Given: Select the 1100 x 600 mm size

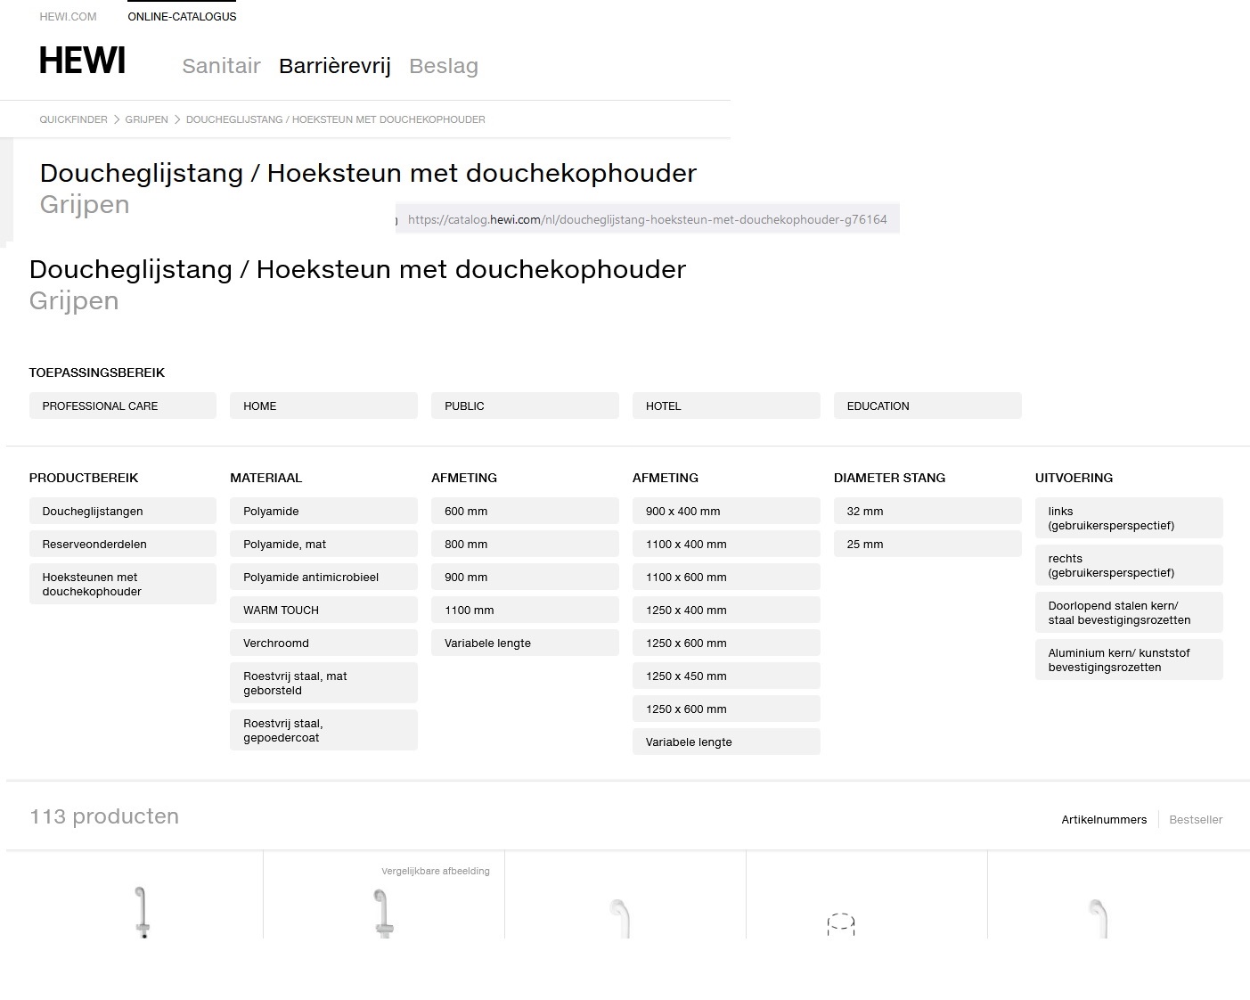Looking at the screenshot, I should (725, 578).
